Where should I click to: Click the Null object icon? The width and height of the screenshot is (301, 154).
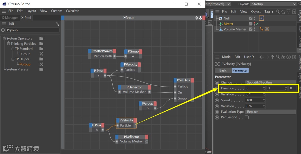[220, 18]
